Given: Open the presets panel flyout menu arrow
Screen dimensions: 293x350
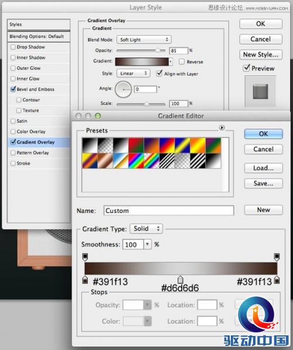Looking at the screenshot, I should point(222,128).
